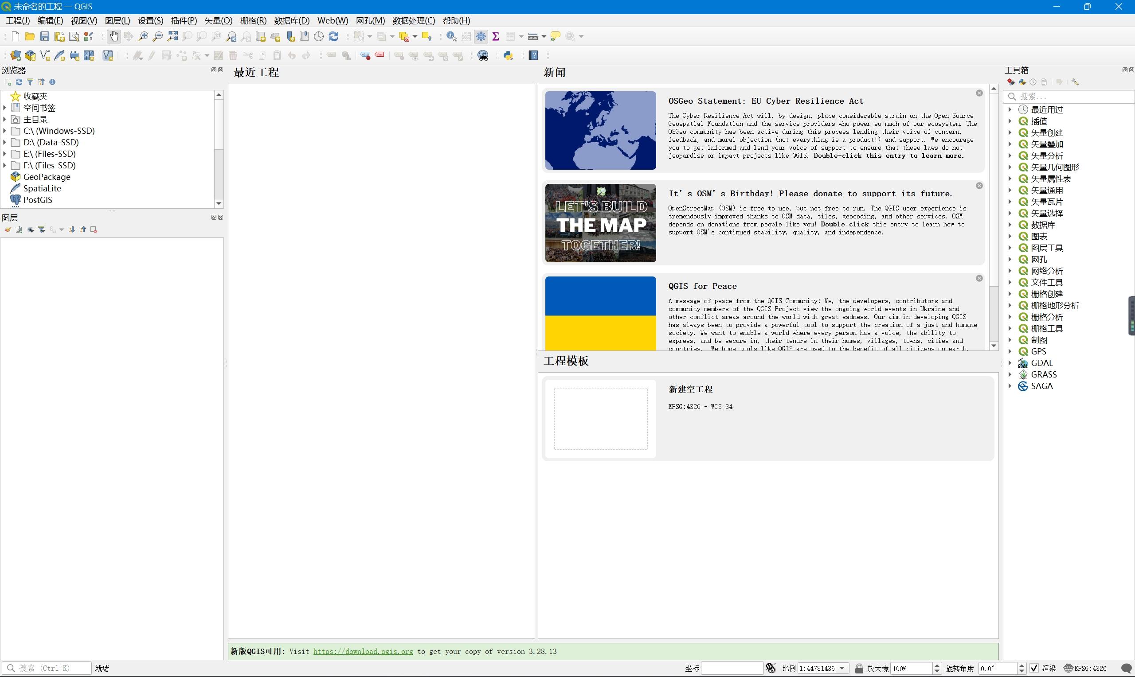
Task: Open the 矢量(O) menu
Action: tap(219, 20)
